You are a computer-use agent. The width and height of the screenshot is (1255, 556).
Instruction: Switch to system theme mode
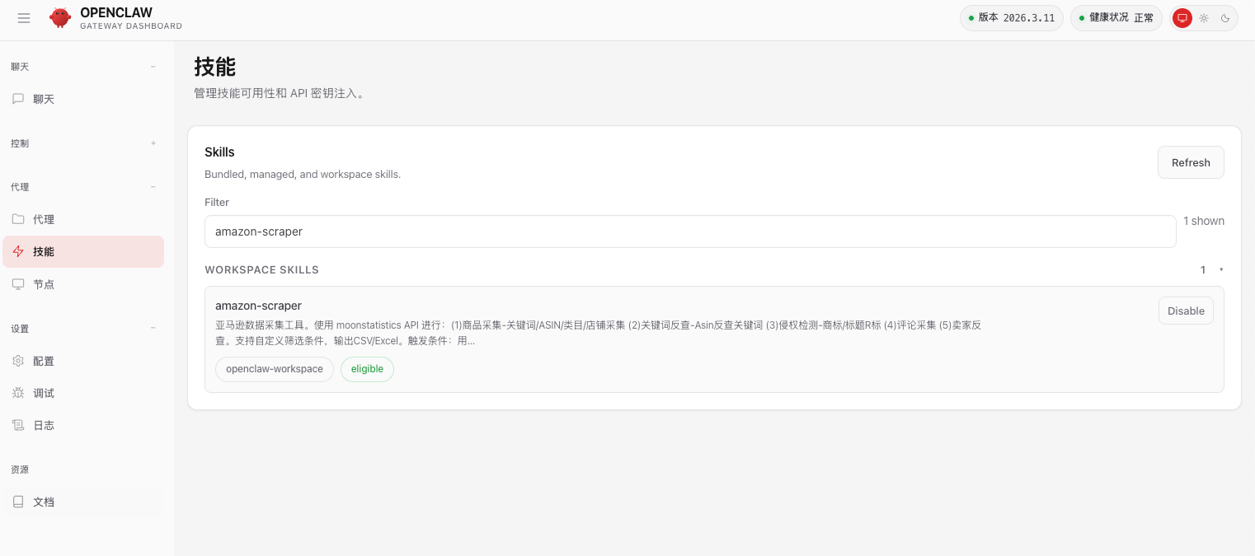point(1182,18)
